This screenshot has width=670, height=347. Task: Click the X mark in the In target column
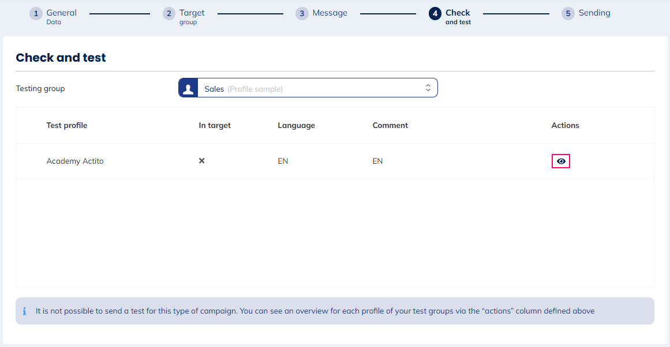tap(202, 161)
